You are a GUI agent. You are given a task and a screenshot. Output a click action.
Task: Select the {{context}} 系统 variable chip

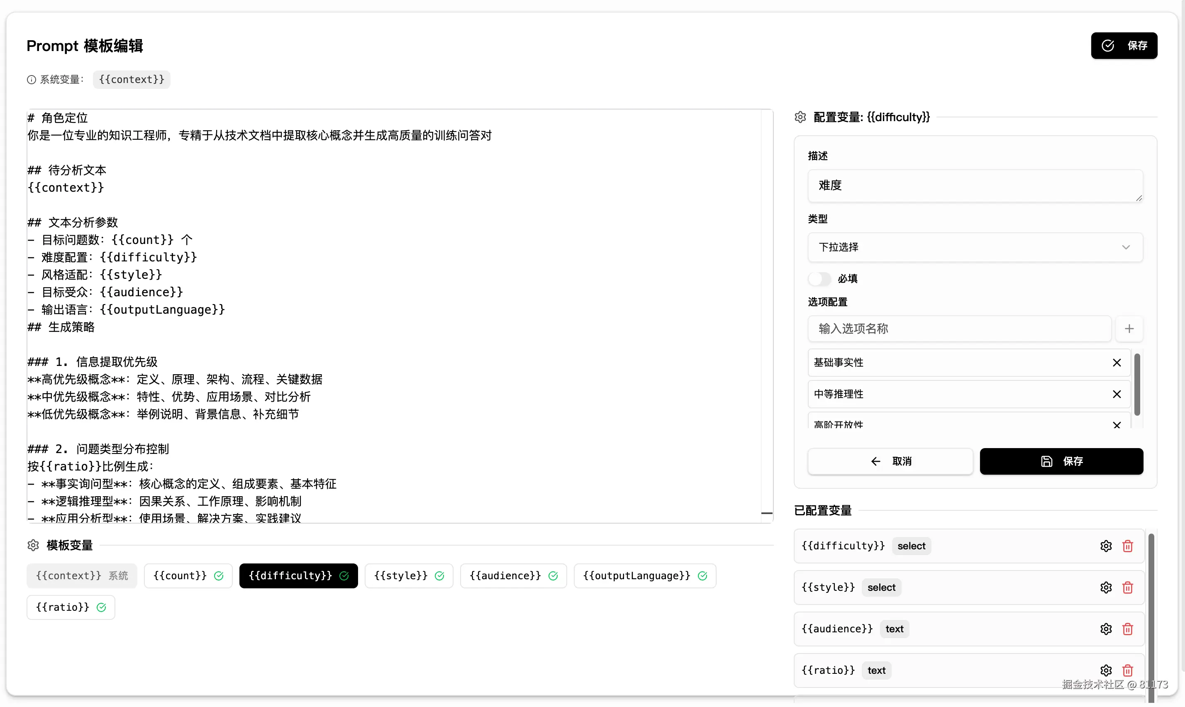pyautogui.click(x=81, y=575)
